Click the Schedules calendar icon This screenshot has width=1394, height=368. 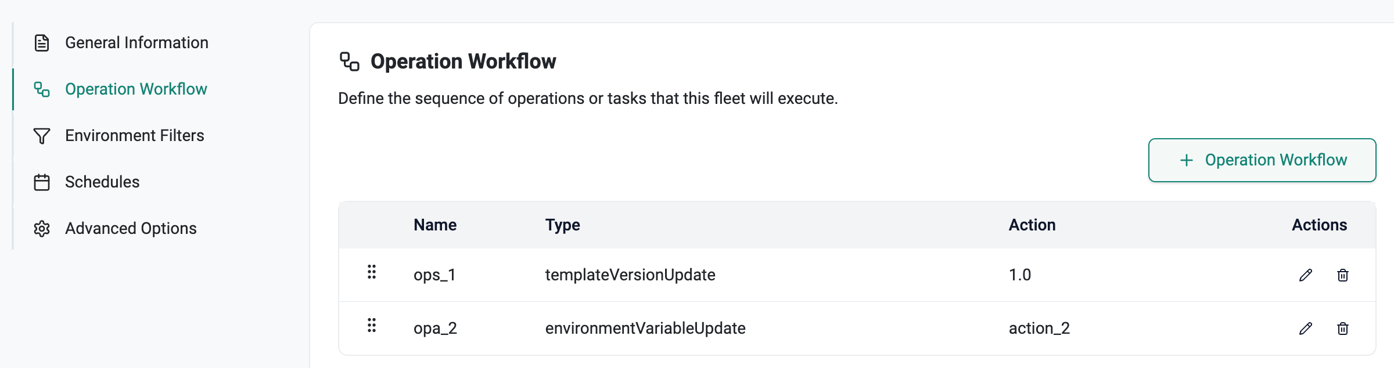pos(42,182)
